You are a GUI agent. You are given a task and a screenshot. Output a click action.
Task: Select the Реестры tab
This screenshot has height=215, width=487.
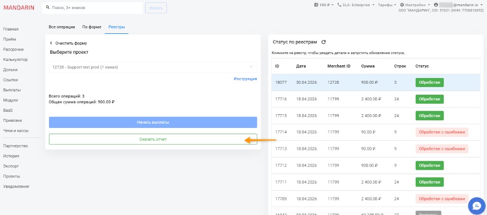point(117,27)
